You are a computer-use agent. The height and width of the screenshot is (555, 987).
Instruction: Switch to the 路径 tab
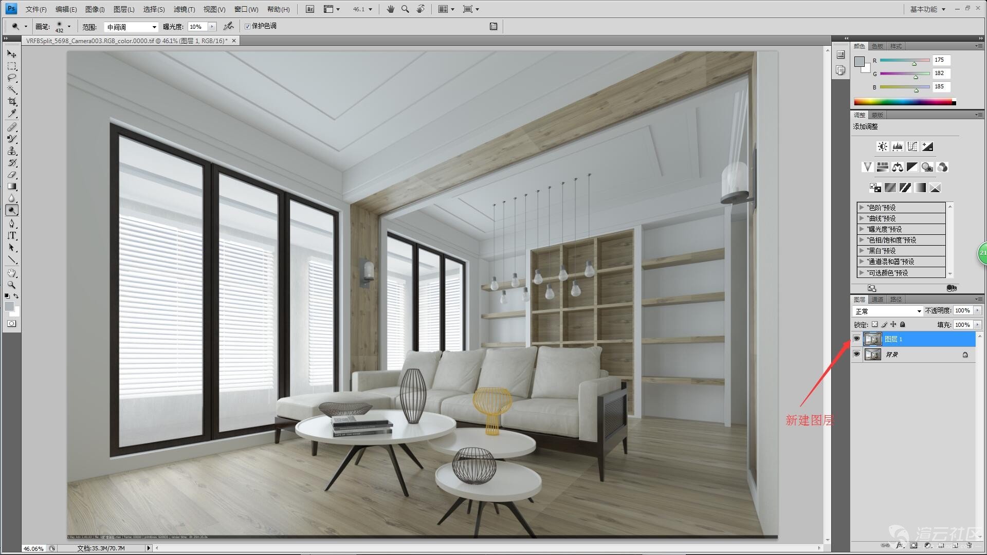[x=896, y=300]
